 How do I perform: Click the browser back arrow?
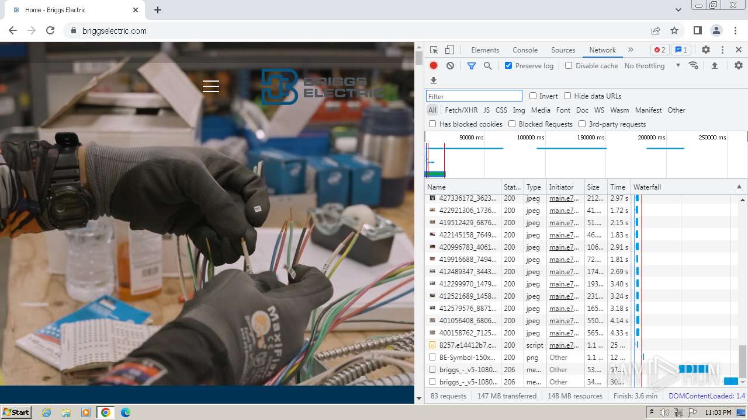[x=13, y=30]
